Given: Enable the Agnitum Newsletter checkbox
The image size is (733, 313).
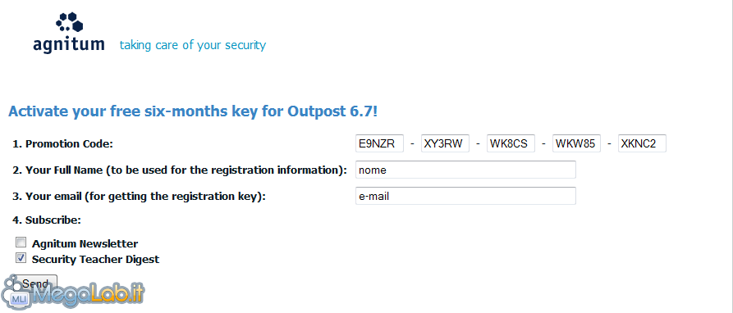Looking at the screenshot, I should point(21,243).
